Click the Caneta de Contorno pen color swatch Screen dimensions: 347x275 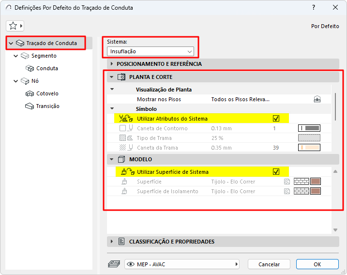309,128
